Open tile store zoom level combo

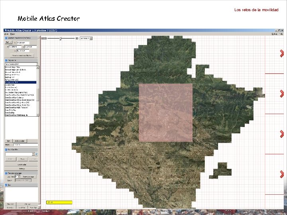point(18,177)
